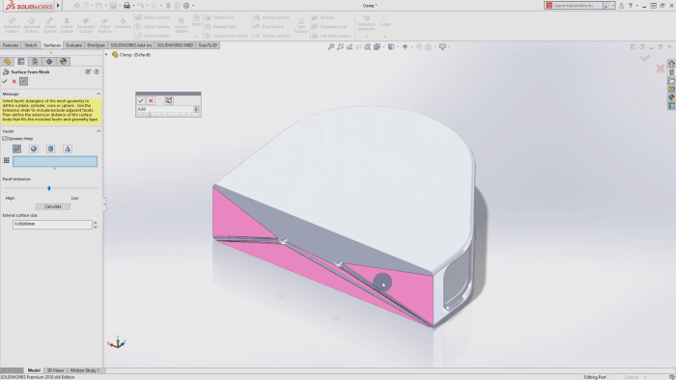
Task: Open the DisplayManager tab icon
Action: coord(64,62)
